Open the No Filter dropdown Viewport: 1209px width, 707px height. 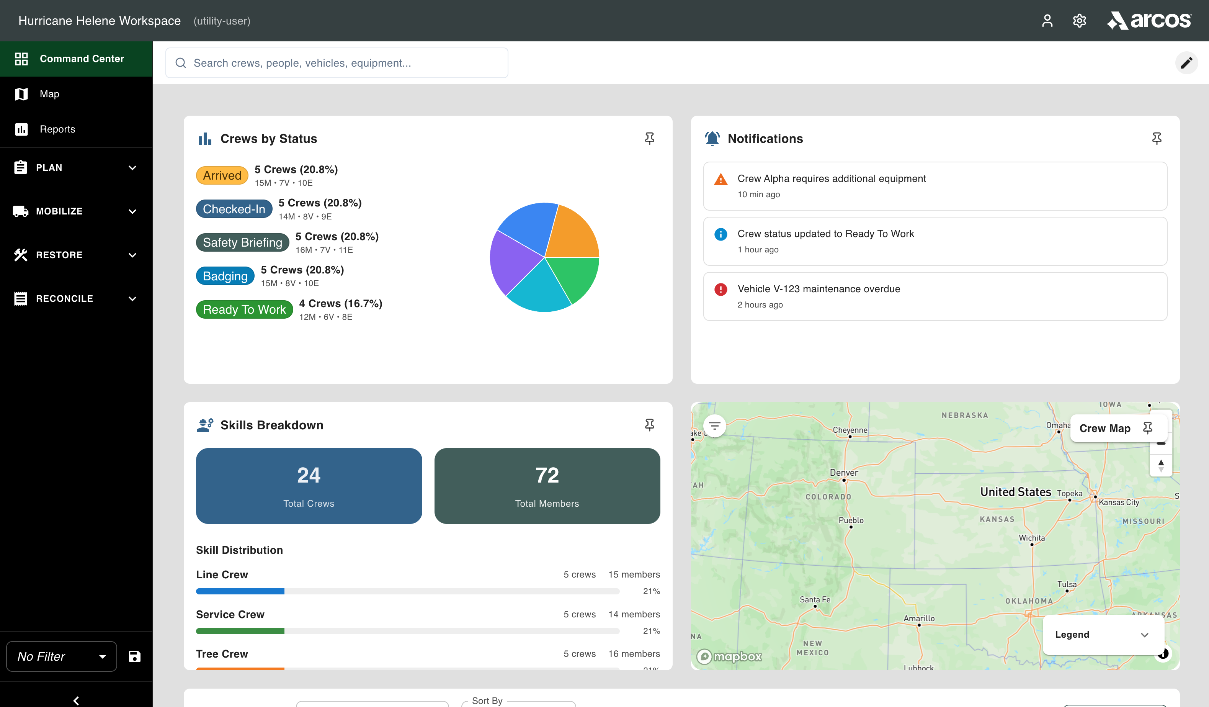point(61,656)
